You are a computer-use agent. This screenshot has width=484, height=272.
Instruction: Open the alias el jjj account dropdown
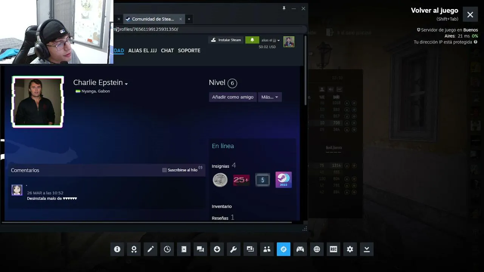click(x=271, y=40)
